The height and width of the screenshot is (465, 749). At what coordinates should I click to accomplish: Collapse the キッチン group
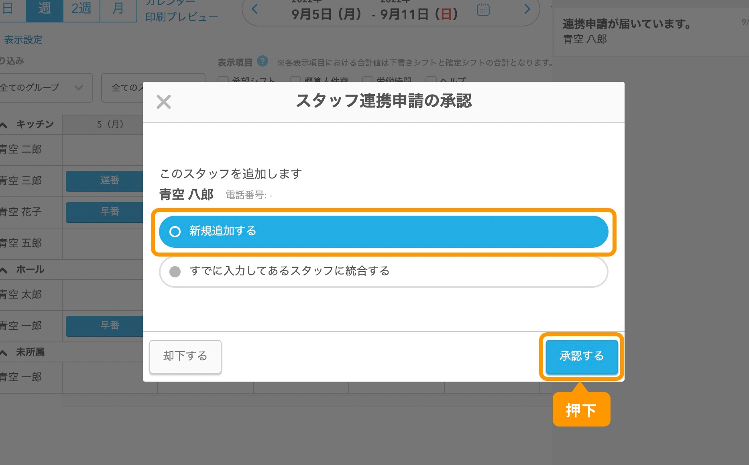(4, 125)
